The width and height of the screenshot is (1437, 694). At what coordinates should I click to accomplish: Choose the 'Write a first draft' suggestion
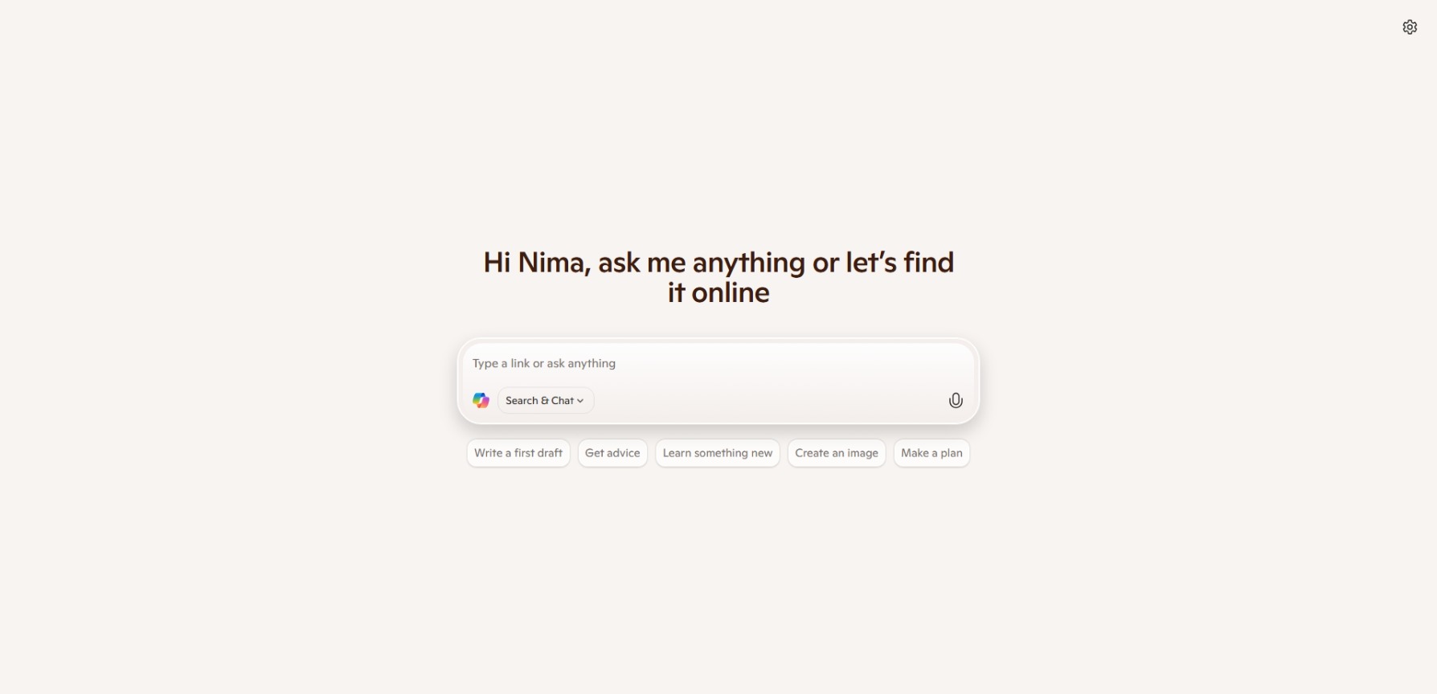518,453
